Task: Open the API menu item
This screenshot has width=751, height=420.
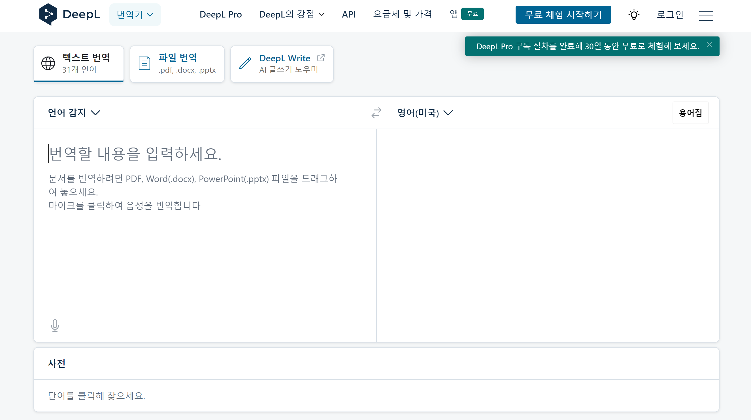Action: click(x=349, y=14)
